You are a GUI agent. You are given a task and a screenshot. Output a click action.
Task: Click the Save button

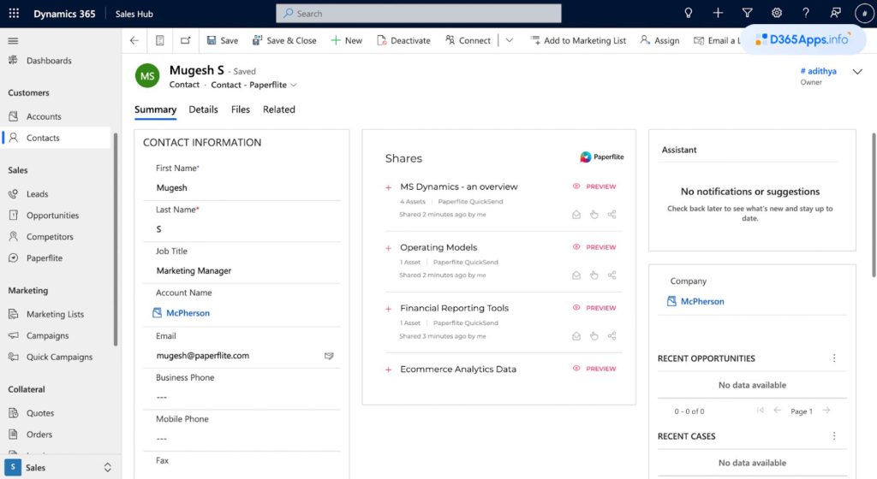point(222,40)
